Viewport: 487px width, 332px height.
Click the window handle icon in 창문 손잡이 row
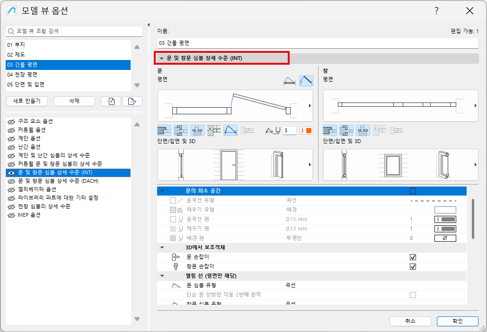[176, 266]
